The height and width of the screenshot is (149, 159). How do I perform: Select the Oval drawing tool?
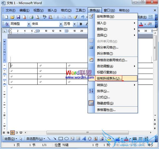pyautogui.click(x=67, y=139)
